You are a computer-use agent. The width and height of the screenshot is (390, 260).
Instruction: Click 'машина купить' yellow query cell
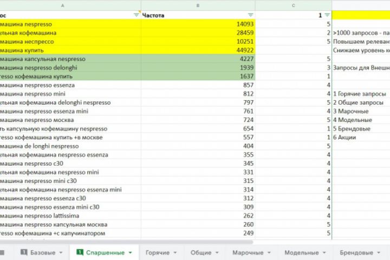click(x=70, y=50)
